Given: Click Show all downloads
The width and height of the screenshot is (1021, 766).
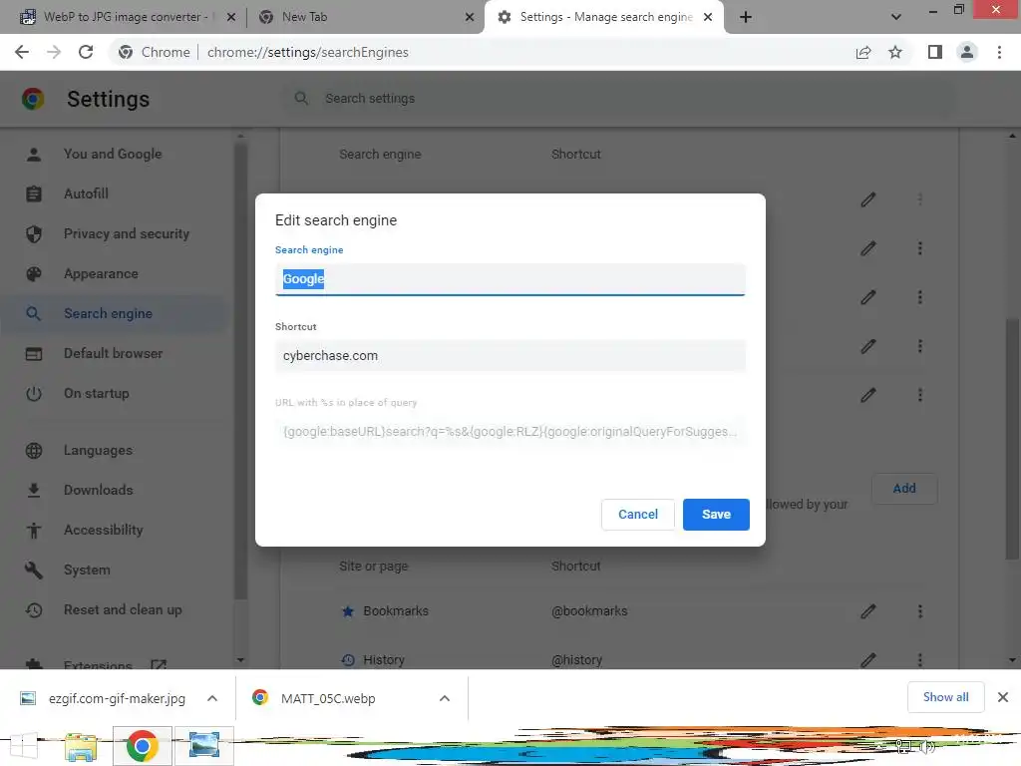Looking at the screenshot, I should pyautogui.click(x=945, y=697).
